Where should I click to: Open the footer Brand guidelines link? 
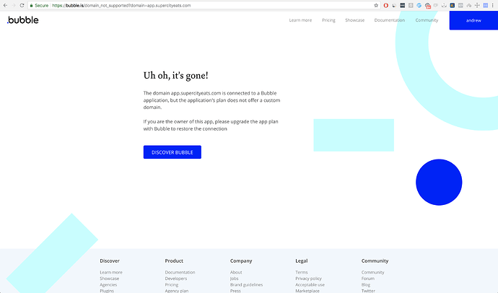pyautogui.click(x=246, y=285)
